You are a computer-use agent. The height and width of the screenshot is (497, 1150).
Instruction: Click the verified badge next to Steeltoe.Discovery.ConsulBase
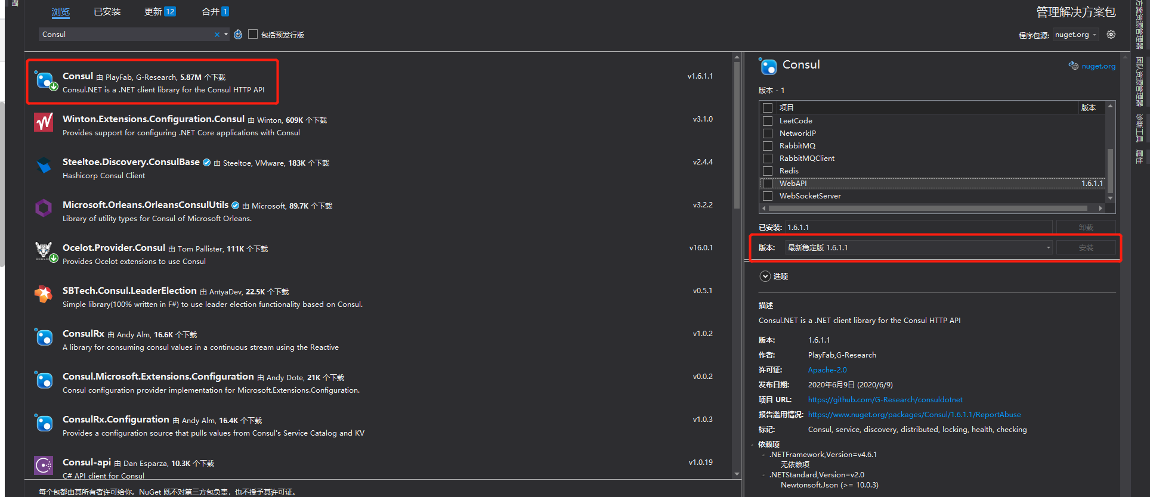click(206, 163)
